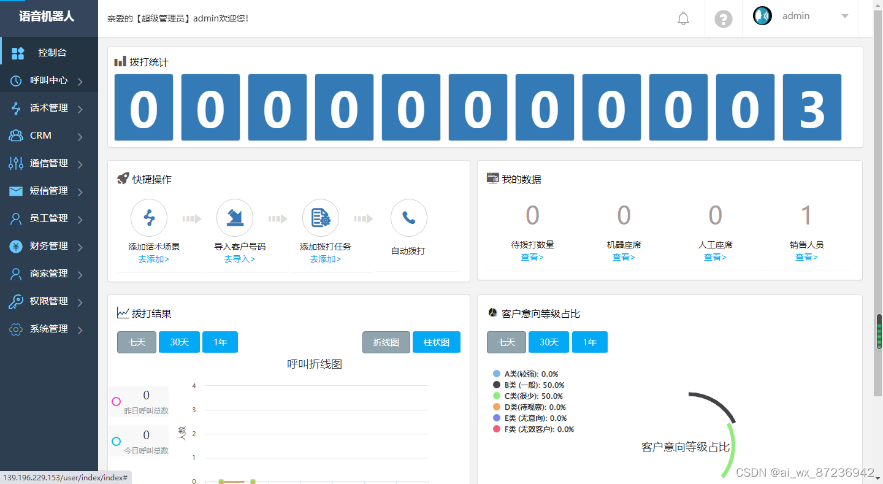Open 呼叫中心 menu label
The width and height of the screenshot is (883, 484).
click(x=49, y=80)
